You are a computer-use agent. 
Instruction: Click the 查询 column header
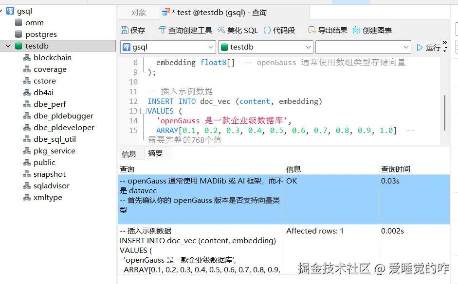[201, 169]
